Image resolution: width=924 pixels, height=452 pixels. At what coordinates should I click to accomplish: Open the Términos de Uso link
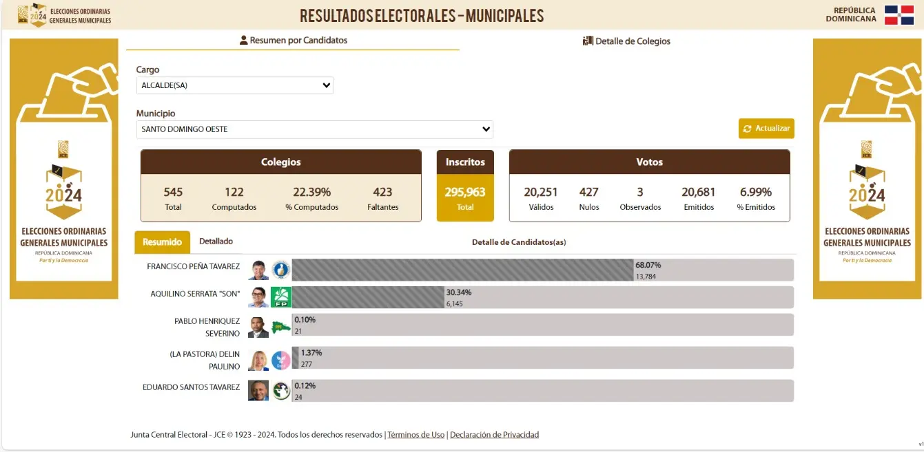[x=415, y=435]
